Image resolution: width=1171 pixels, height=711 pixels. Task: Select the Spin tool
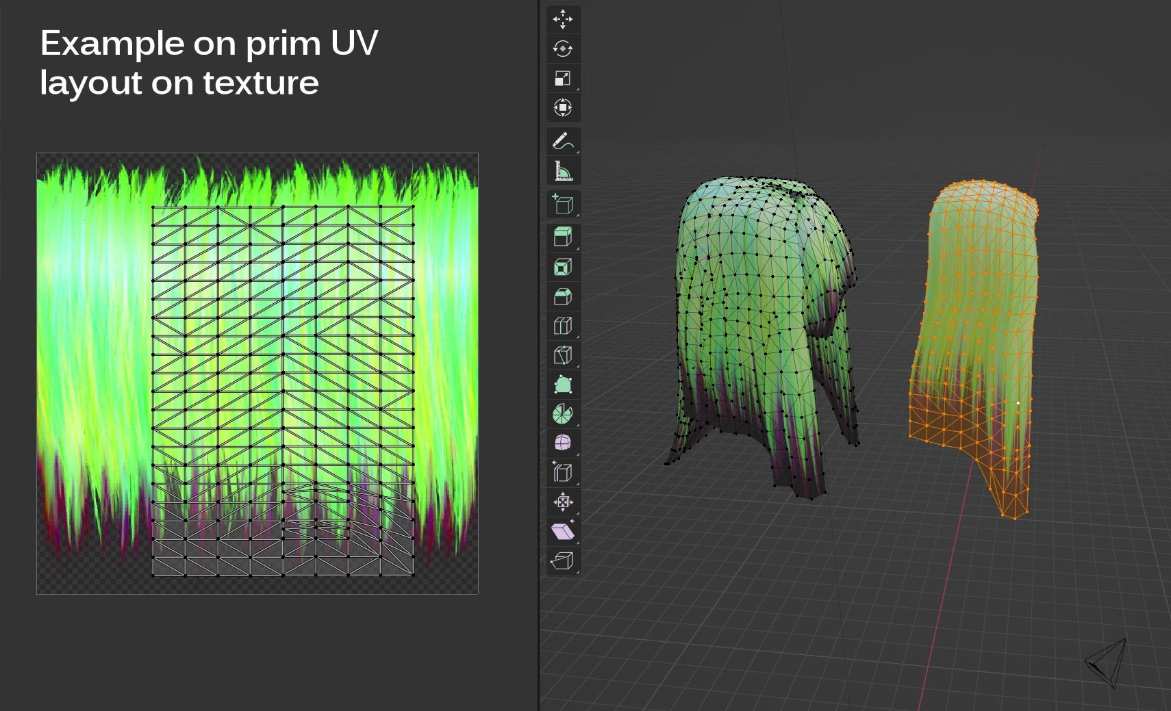click(x=563, y=414)
